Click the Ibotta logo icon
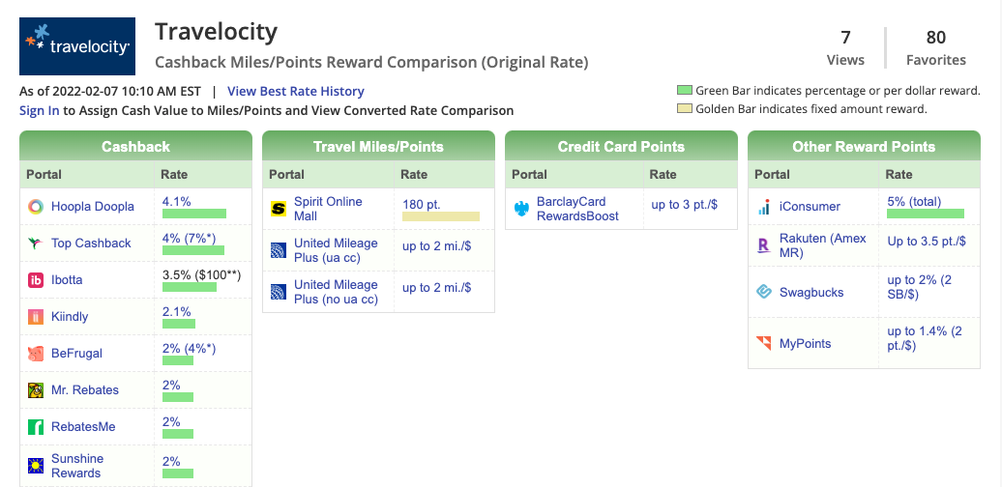This screenshot has height=487, width=1002. (36, 279)
